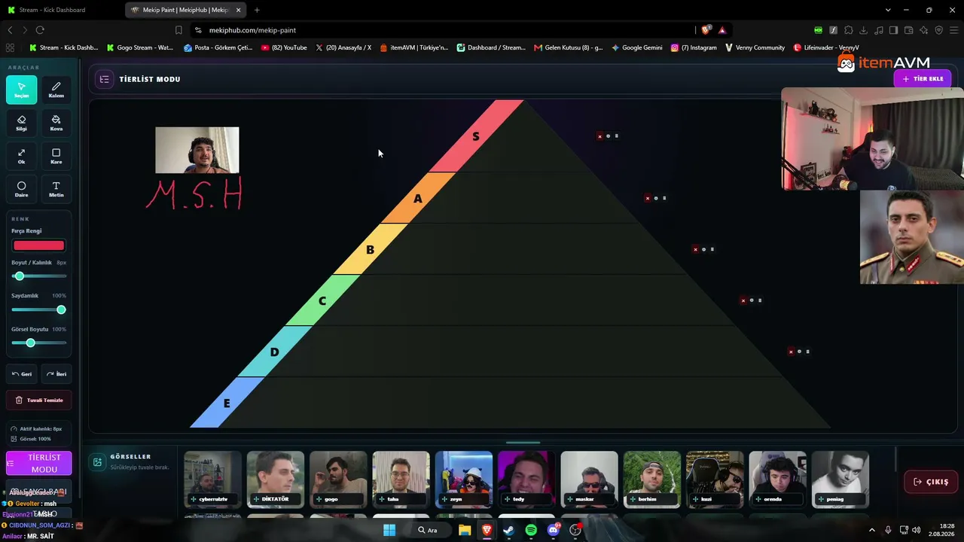Open the Google Gemini bookmark

[x=637, y=47]
